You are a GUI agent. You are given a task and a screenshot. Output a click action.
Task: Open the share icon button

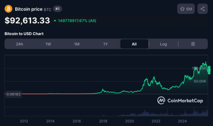(202, 9)
